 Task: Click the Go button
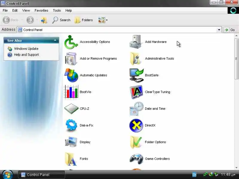230,30
